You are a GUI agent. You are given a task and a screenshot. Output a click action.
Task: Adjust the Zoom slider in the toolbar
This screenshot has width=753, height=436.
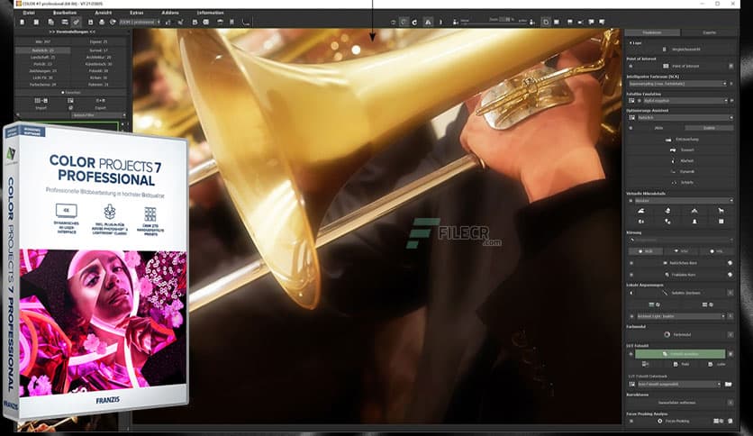coord(494,23)
